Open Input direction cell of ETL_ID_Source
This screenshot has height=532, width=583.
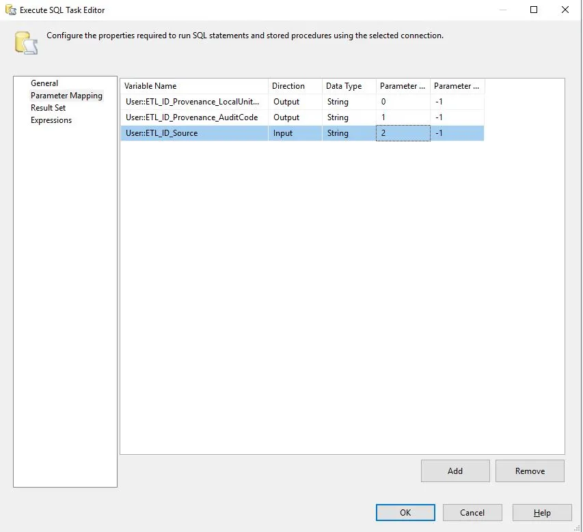pos(295,133)
